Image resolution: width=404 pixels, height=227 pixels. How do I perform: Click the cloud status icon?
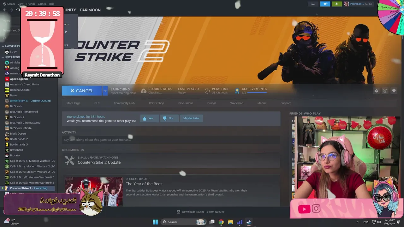(x=144, y=91)
